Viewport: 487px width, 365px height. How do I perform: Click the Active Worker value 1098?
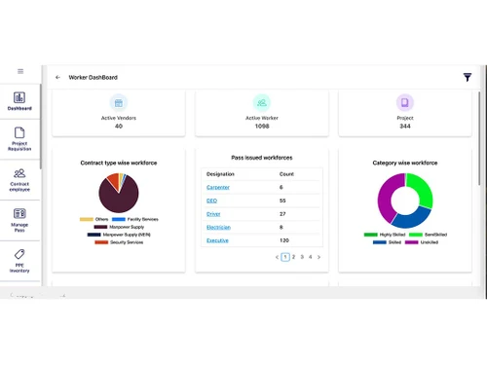coord(262,127)
